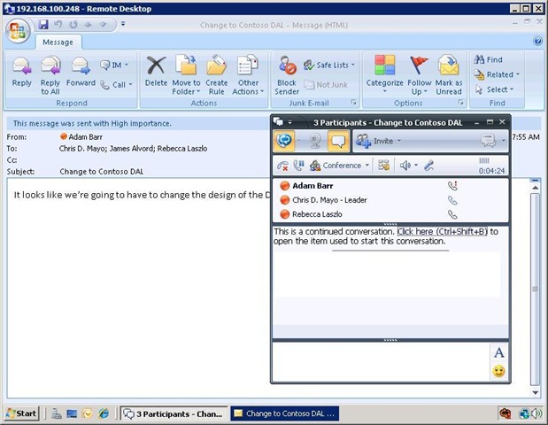
Task: End the call with the red hang-up icon
Action: coord(282,166)
